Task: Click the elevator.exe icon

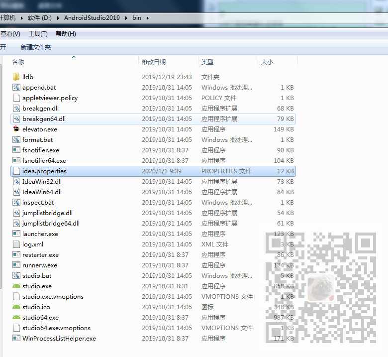Action: [x=16, y=129]
